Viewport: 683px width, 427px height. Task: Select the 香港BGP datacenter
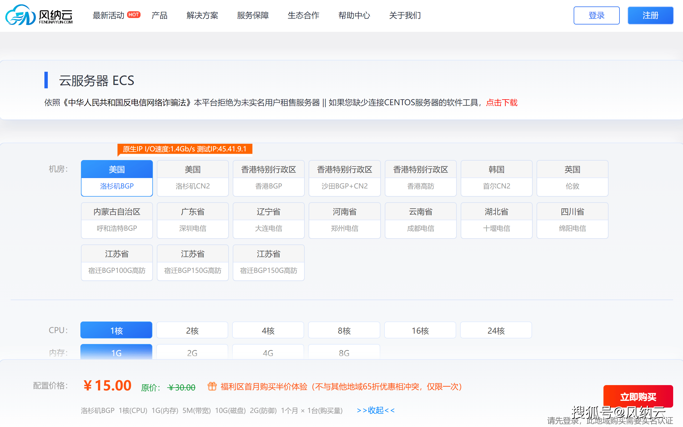[x=269, y=178]
